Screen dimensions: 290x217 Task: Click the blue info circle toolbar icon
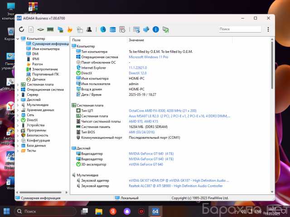pyautogui.click(x=156, y=29)
